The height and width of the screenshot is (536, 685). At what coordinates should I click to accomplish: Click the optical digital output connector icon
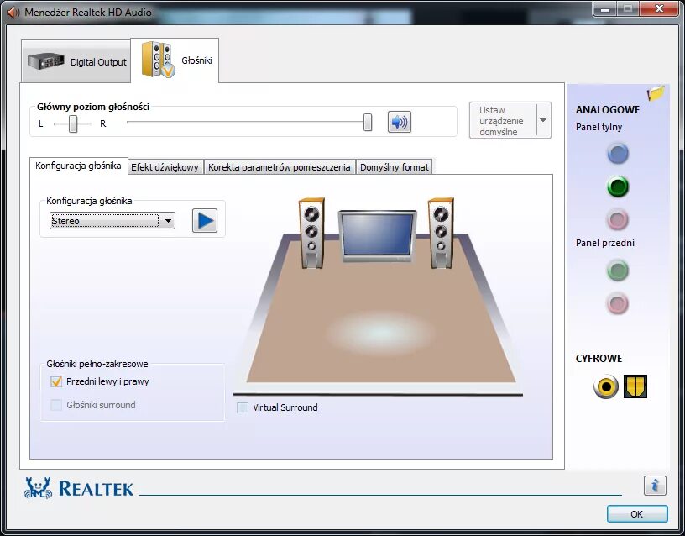635,386
